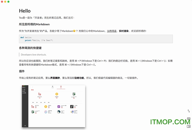Image resolution: width=192 pixels, height=130 pixels.
Task: Open the keyboard shortcuts icon
Action: click(189, 119)
